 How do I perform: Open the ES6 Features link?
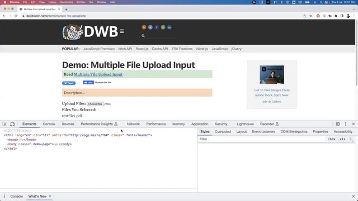pos(182,49)
